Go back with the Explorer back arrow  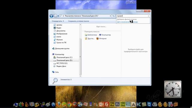[51, 16]
